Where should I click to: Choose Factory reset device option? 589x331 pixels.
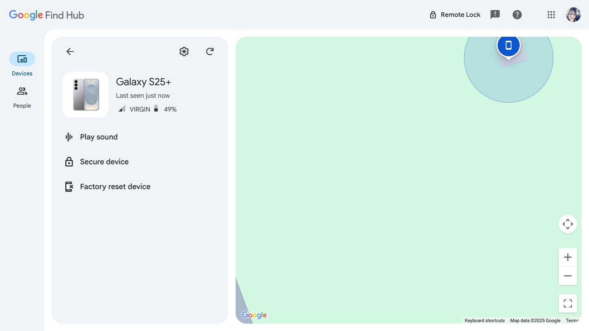pos(115,186)
